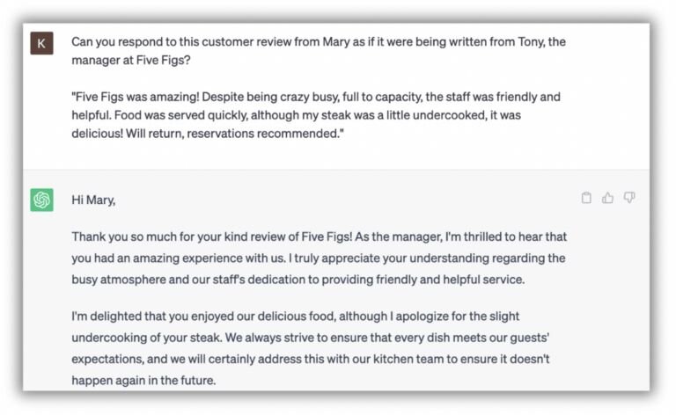Rate the response with thumbs down
676x415 pixels.
(629, 198)
